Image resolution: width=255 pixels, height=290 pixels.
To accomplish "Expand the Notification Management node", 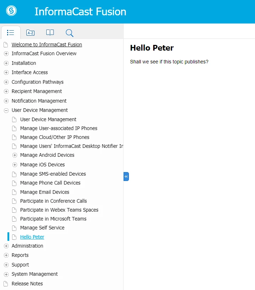I will point(6,101).
